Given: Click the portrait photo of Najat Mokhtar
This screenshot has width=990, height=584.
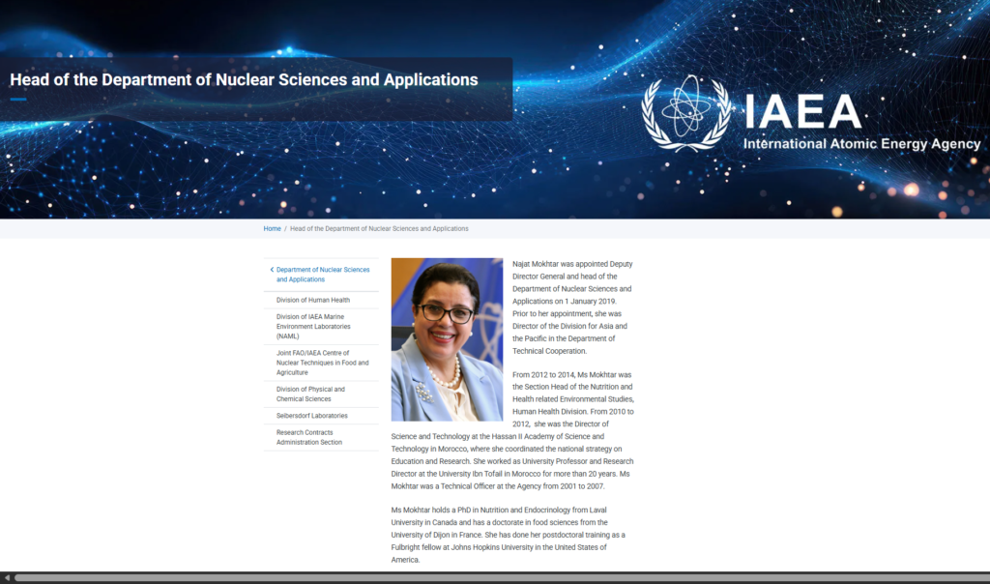Looking at the screenshot, I should click(447, 338).
